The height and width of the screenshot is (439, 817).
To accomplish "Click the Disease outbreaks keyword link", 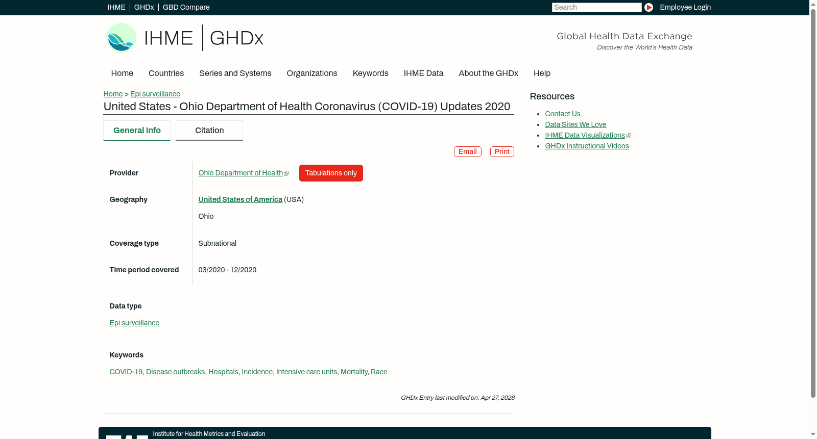I will pyautogui.click(x=175, y=372).
